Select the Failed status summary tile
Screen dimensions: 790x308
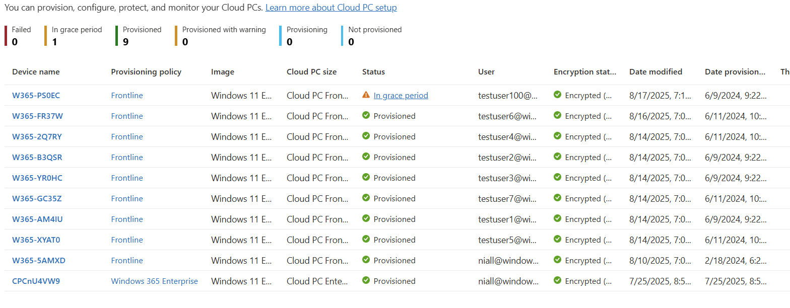(x=21, y=35)
